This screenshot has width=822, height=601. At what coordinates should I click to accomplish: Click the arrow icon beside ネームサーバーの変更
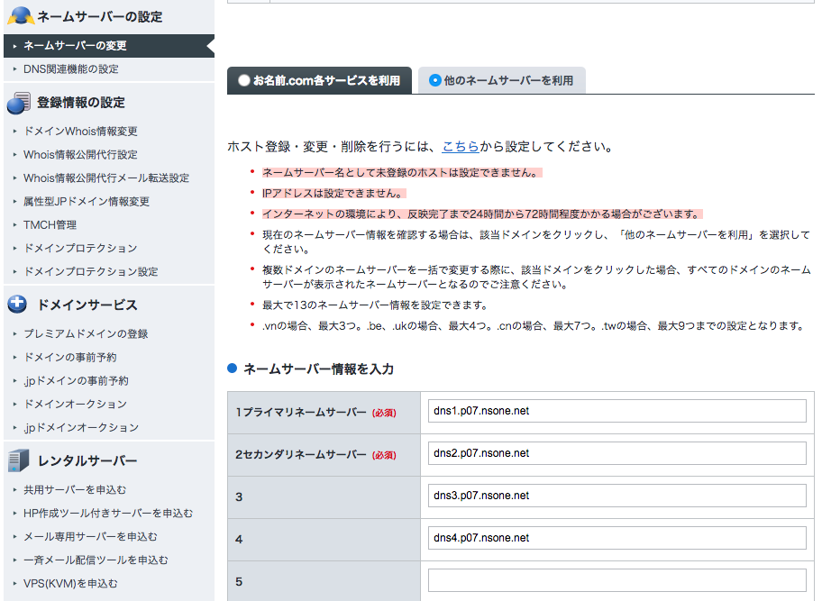[x=16, y=41]
